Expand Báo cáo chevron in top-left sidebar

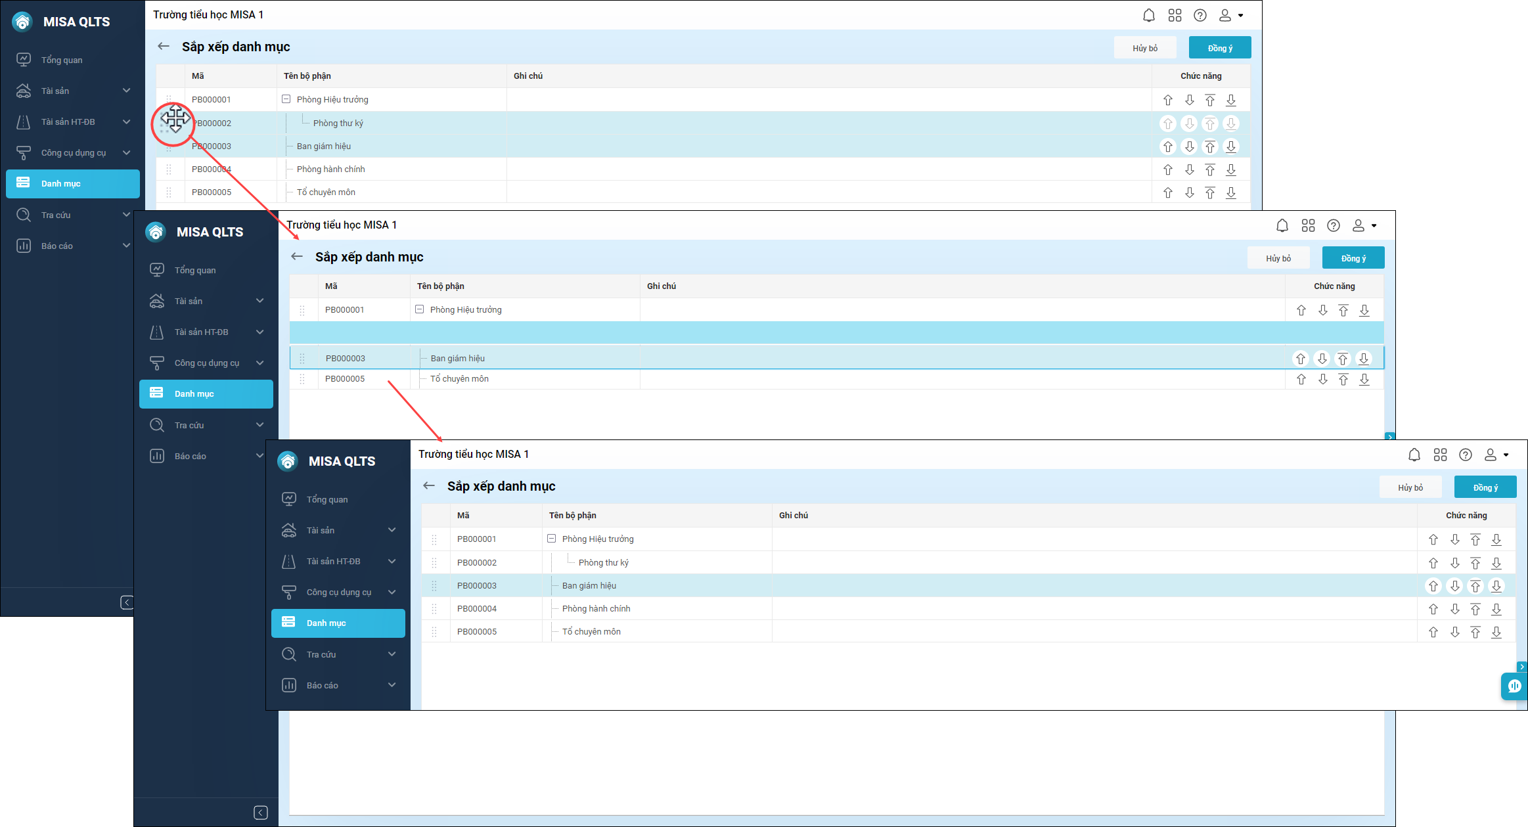tap(127, 246)
